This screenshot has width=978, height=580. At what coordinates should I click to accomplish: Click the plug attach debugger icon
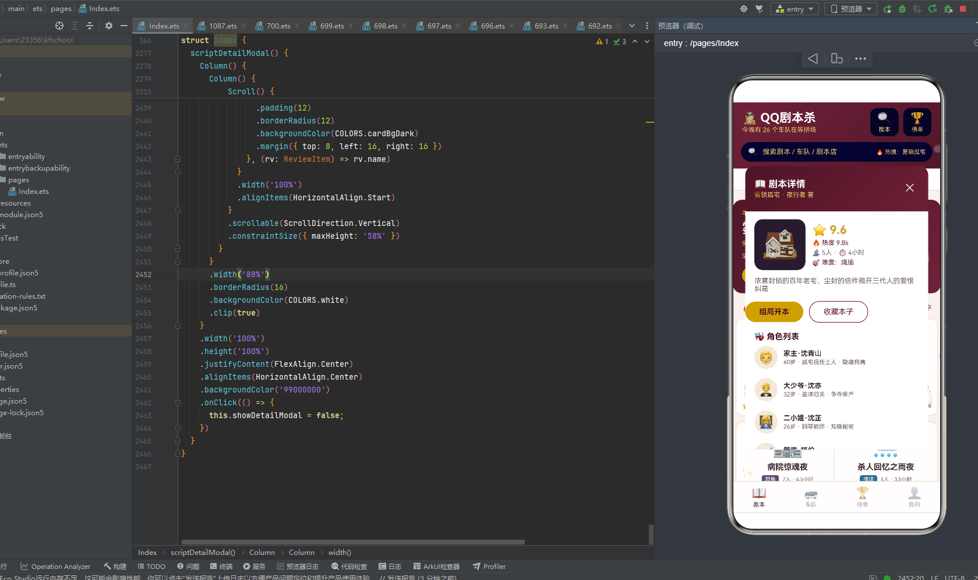(759, 9)
